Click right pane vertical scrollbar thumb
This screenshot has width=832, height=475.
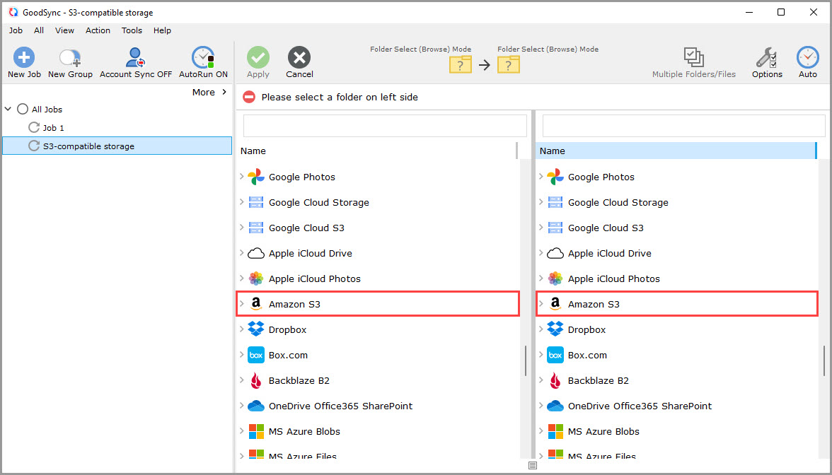(825, 360)
